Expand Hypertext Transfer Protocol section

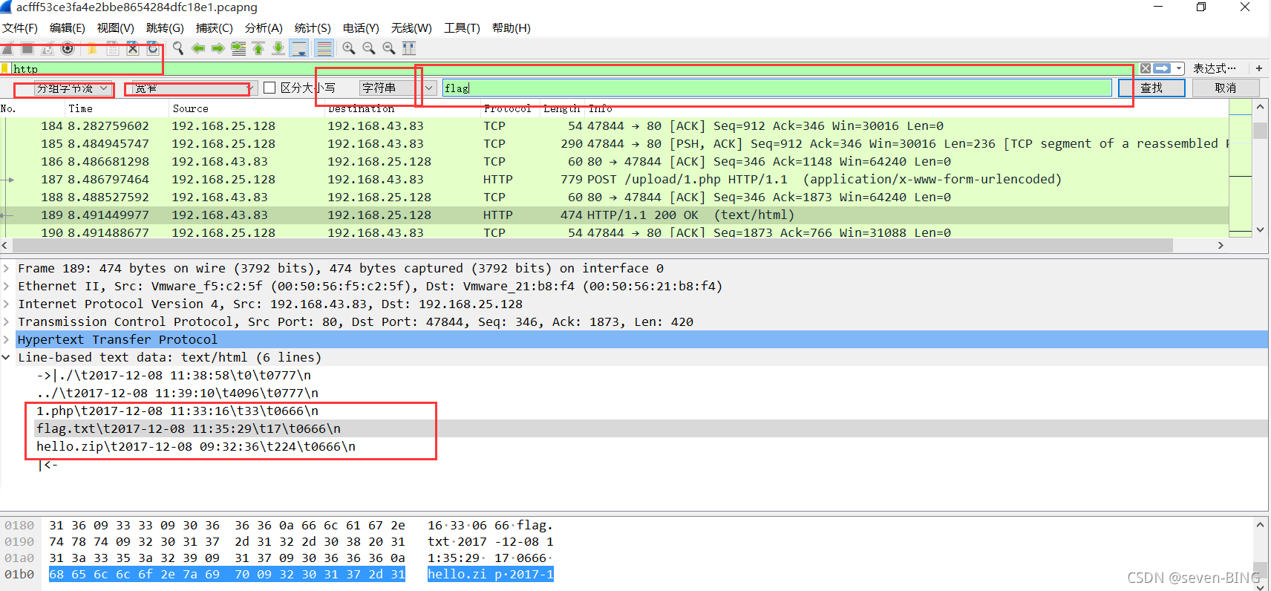pos(6,340)
